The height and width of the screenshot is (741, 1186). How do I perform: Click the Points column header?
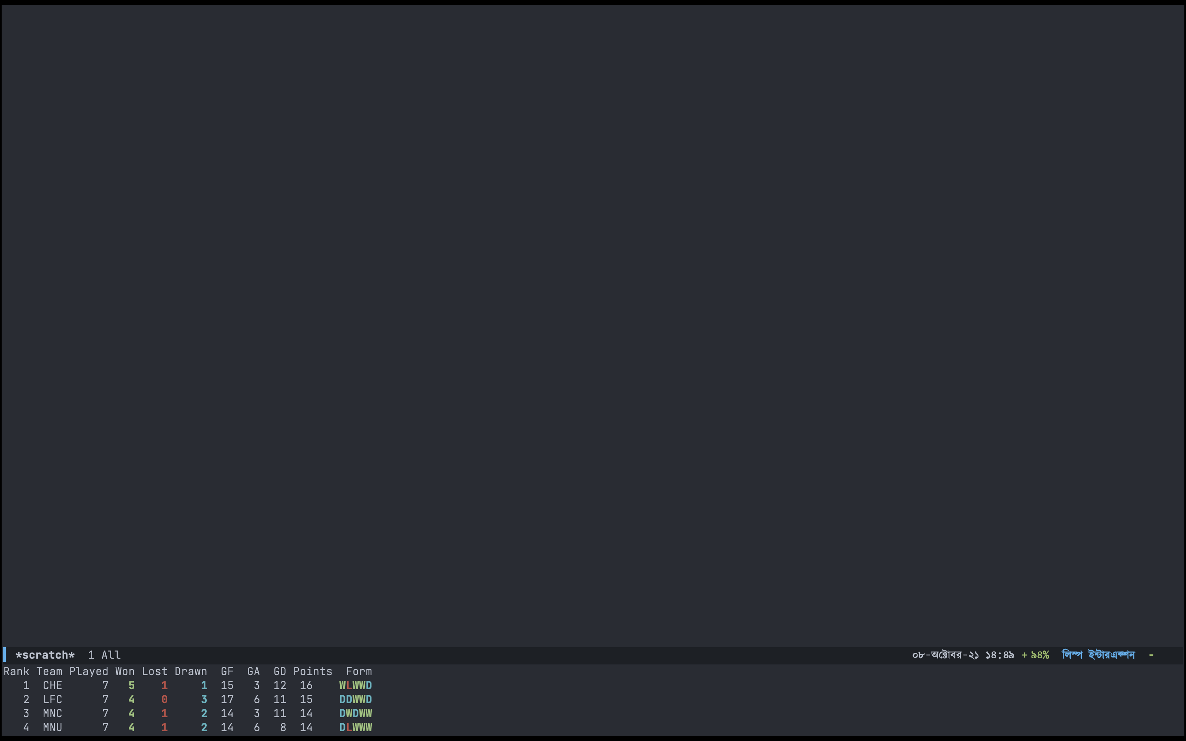point(313,671)
